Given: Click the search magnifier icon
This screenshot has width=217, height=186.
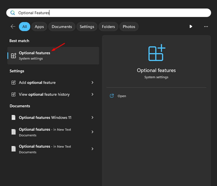Looking at the screenshot, I should pos(13,13).
